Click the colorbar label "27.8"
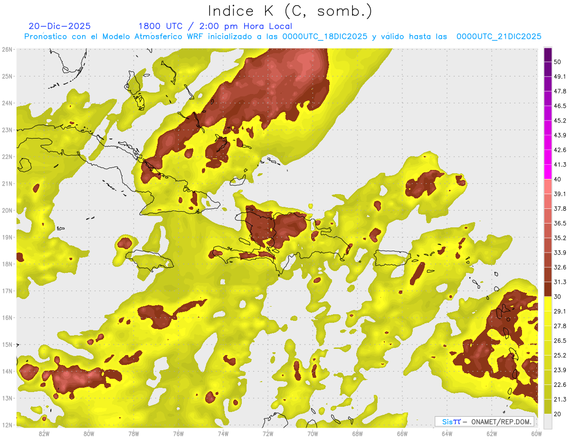 [560, 326]
